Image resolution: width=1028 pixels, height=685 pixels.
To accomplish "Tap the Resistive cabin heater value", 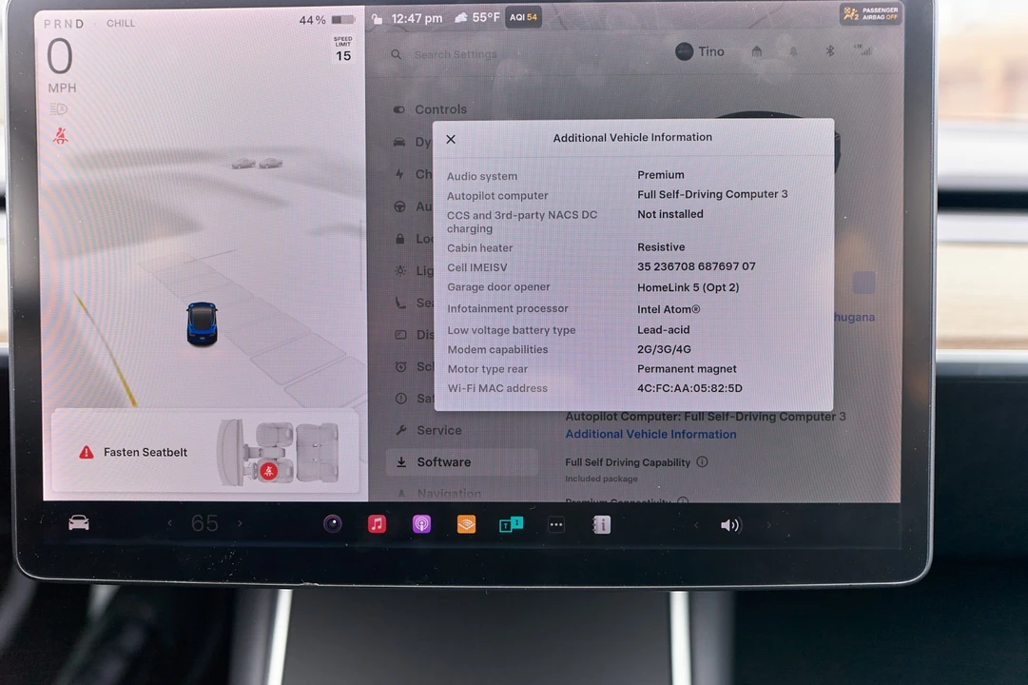I will point(661,247).
